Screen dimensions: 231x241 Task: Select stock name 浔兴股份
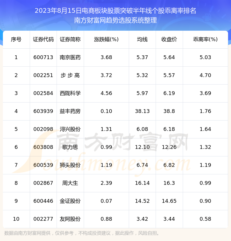pos(70,129)
